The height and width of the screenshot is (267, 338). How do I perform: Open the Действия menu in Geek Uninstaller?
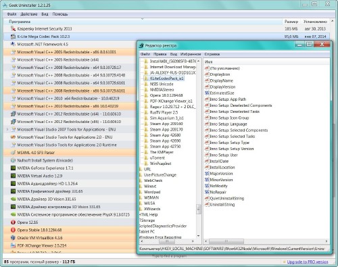(29, 14)
